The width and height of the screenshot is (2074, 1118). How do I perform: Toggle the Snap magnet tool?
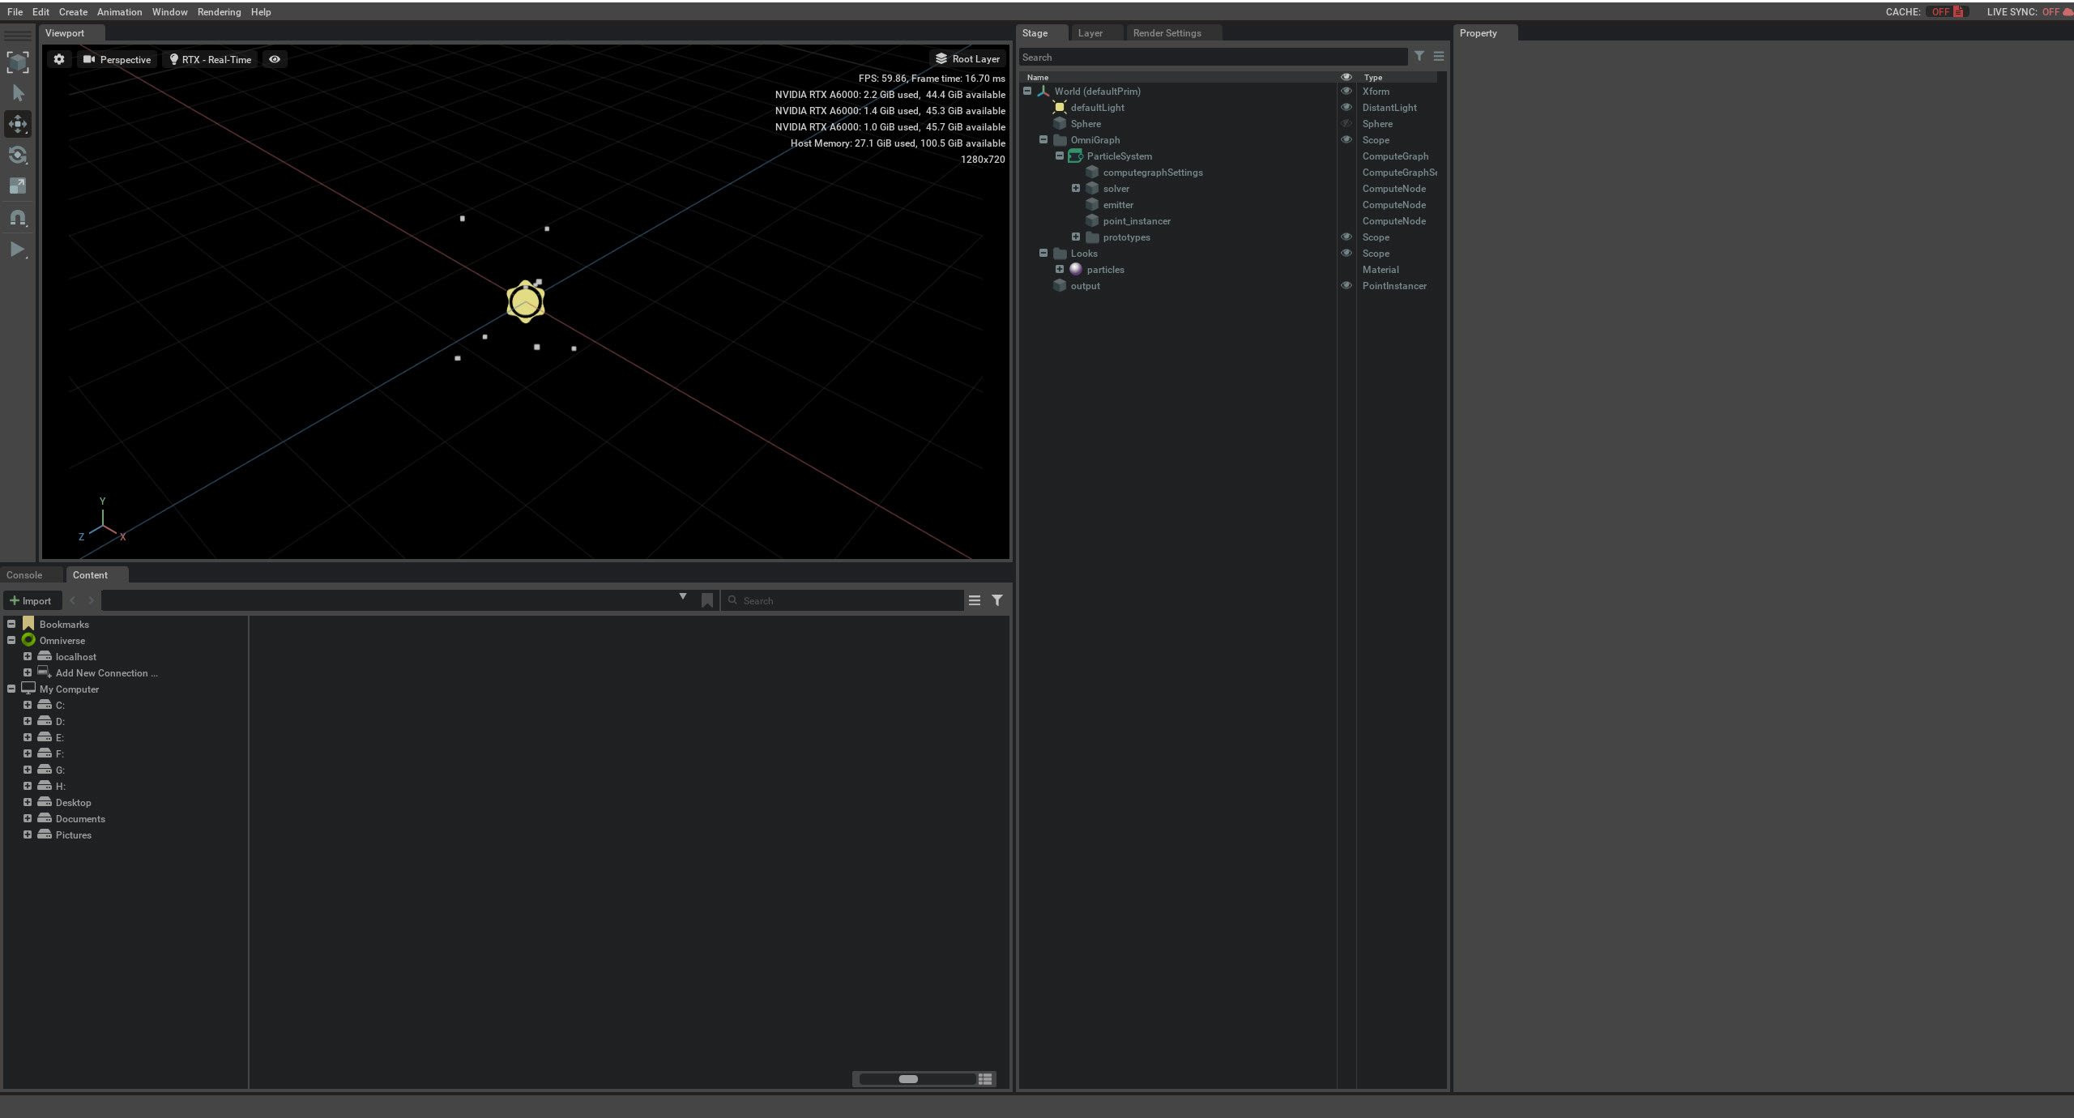pyautogui.click(x=18, y=218)
